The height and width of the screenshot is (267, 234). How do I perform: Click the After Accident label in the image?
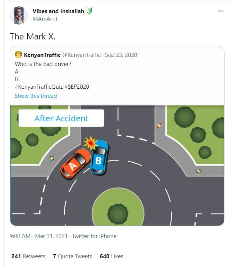tap(61, 118)
